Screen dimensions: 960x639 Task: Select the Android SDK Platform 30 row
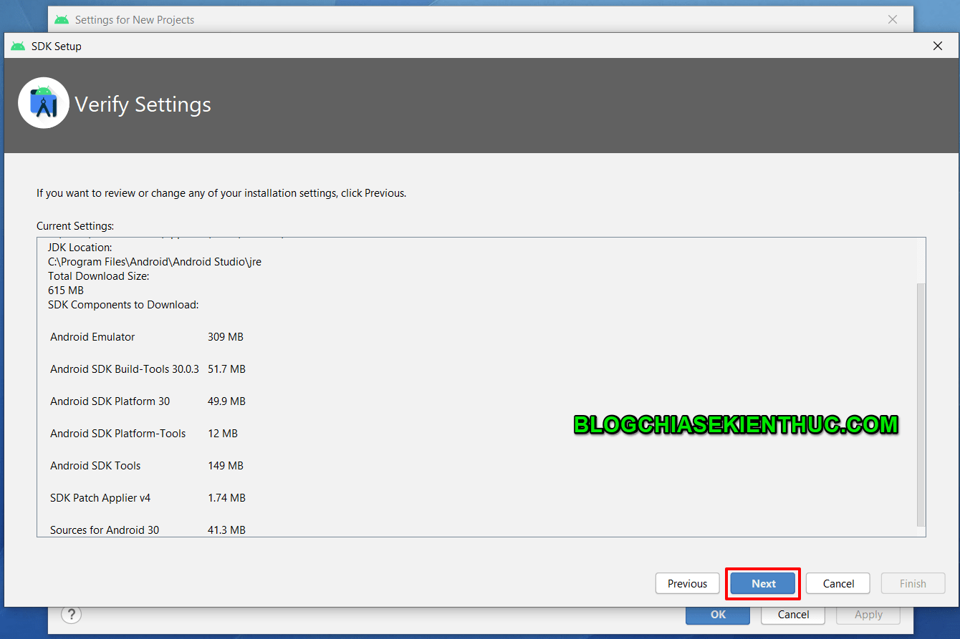148,401
